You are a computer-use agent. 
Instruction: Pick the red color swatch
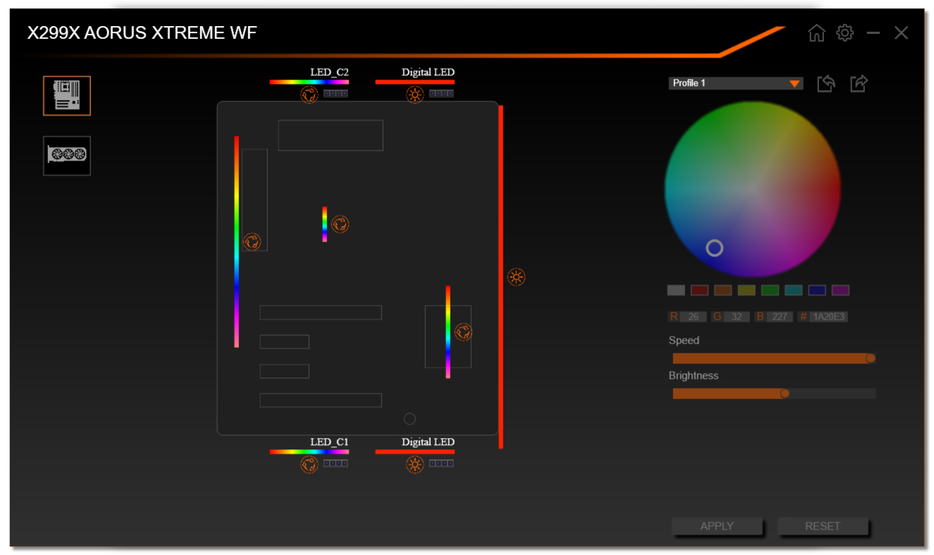pyautogui.click(x=699, y=290)
